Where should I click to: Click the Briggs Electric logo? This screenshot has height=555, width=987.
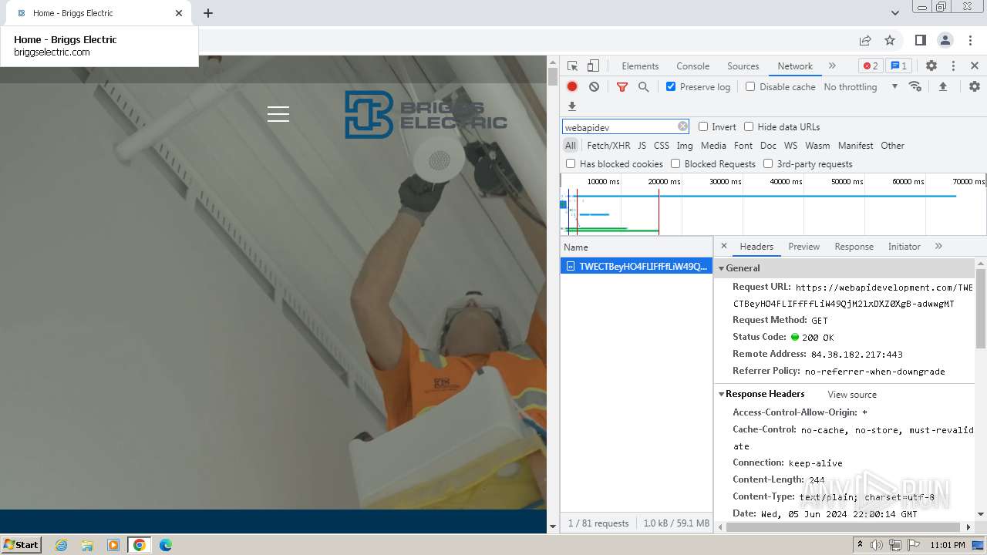[426, 114]
